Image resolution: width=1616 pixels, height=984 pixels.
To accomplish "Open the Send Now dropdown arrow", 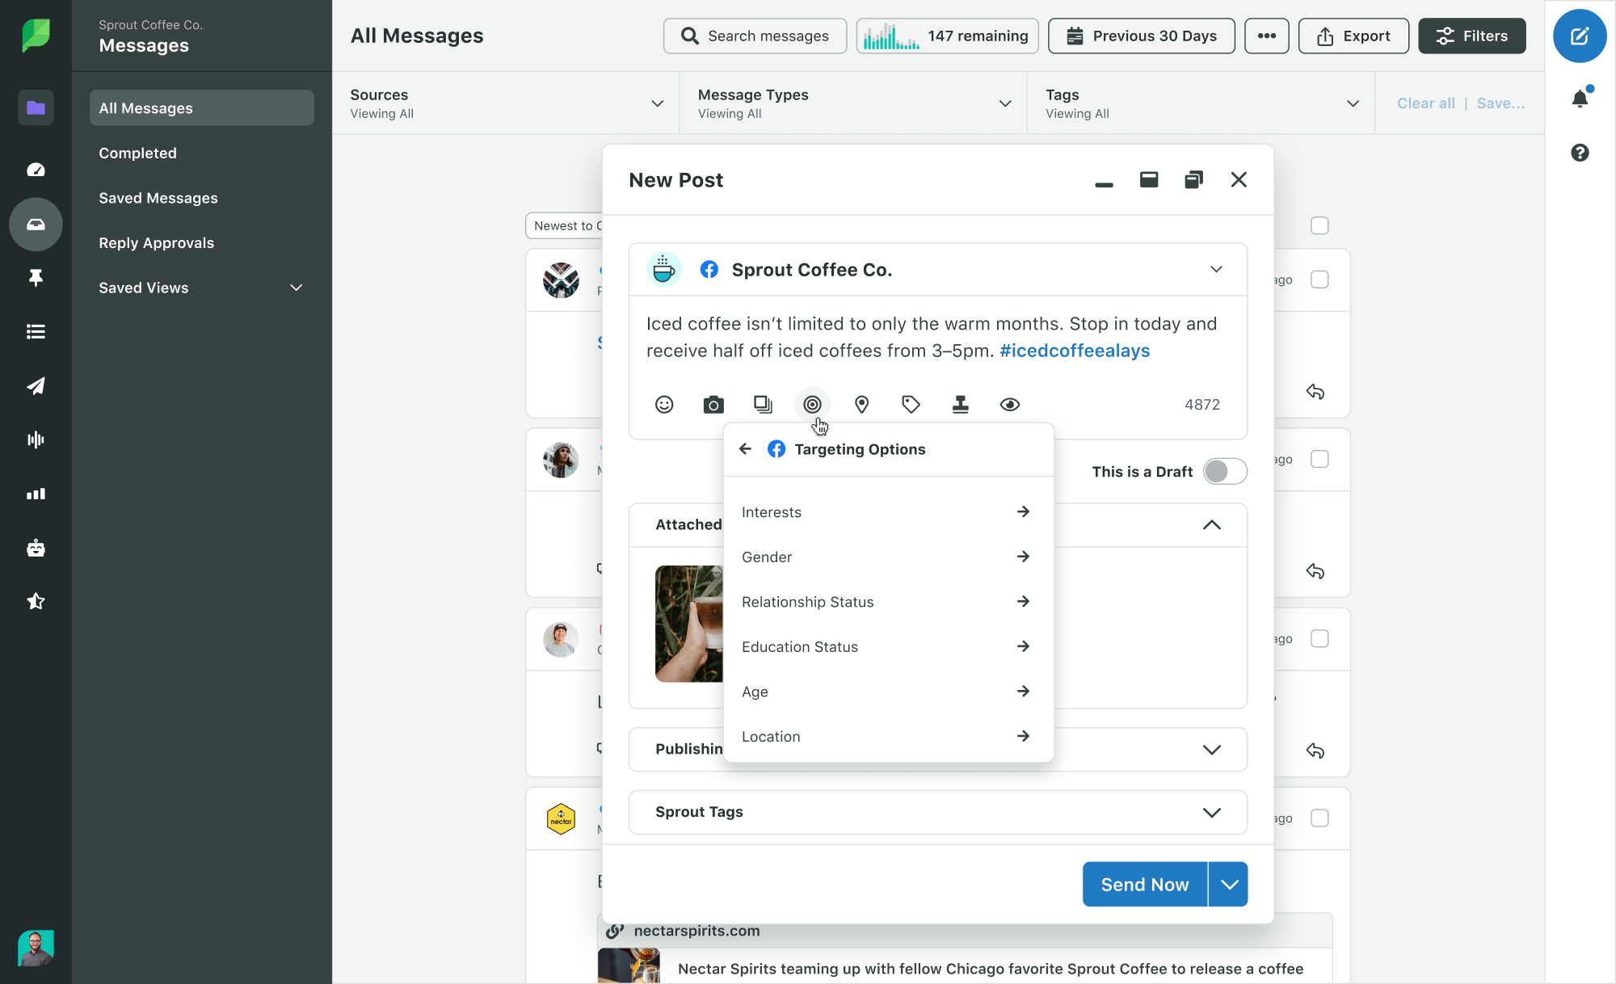I will pos(1228,884).
